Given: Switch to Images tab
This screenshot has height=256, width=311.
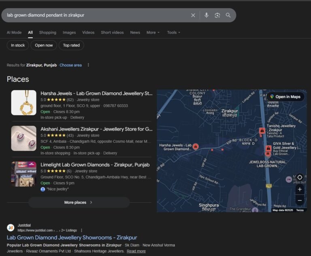Looking at the screenshot, I should tap(69, 32).
